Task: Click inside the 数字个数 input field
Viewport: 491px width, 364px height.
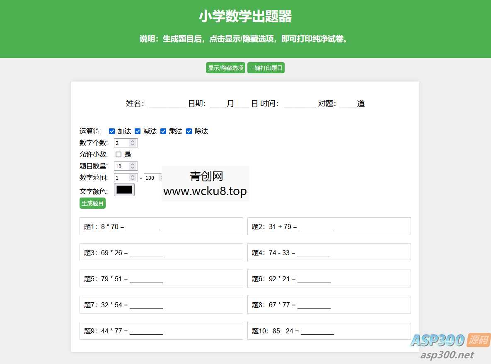Action: (x=121, y=142)
